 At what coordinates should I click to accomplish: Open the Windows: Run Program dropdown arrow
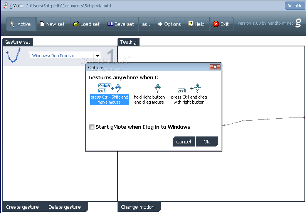(98, 56)
